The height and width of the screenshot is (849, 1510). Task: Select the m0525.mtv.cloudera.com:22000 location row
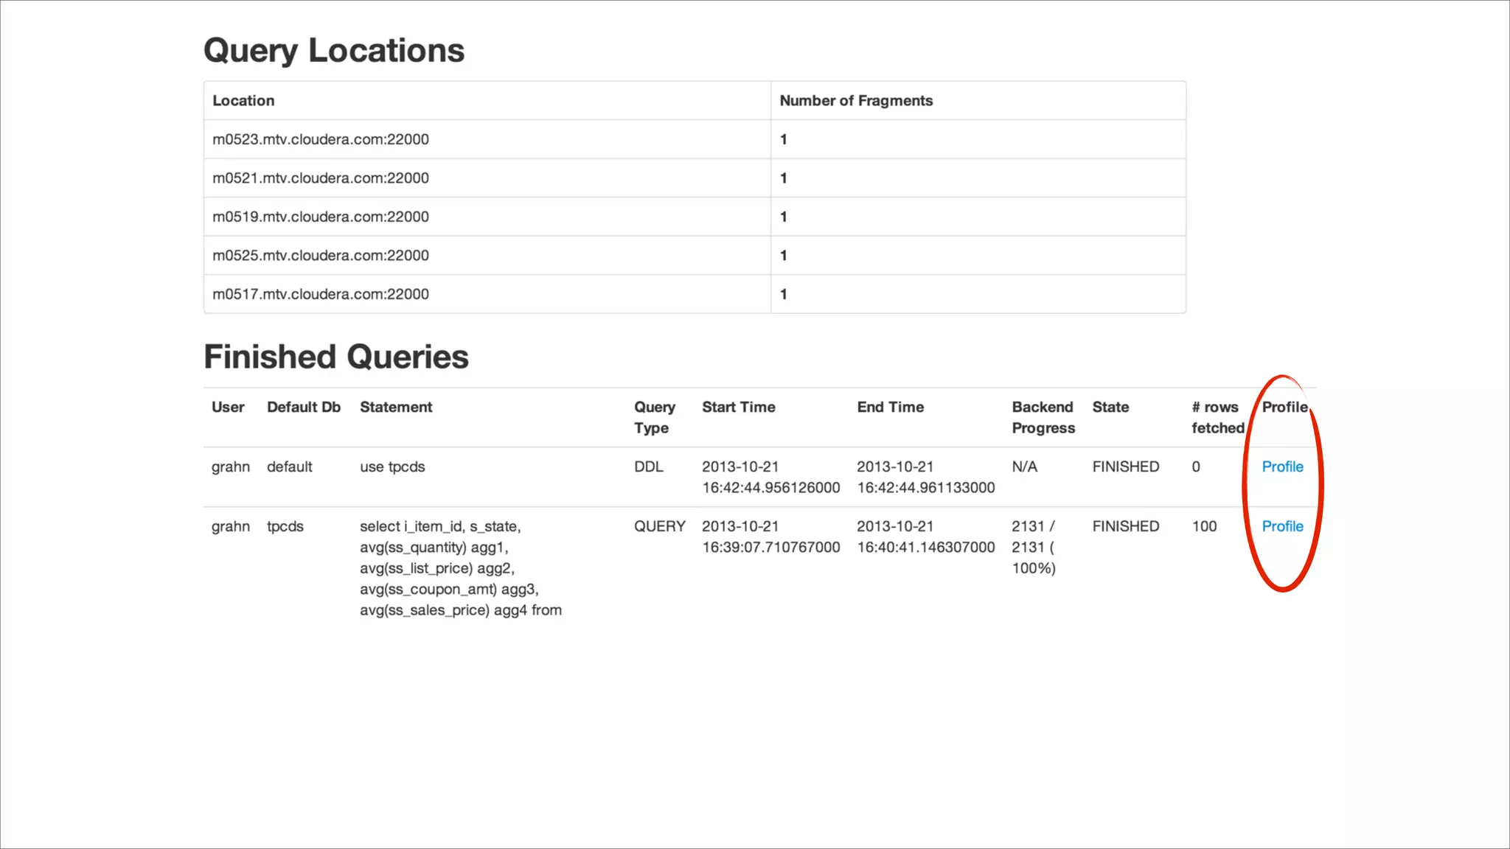[x=321, y=255]
